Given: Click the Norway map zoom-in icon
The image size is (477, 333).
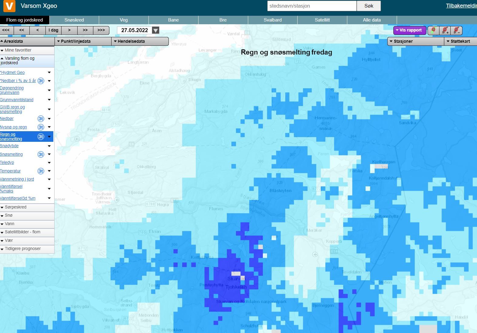Looking at the screenshot, I should (x=445, y=30).
